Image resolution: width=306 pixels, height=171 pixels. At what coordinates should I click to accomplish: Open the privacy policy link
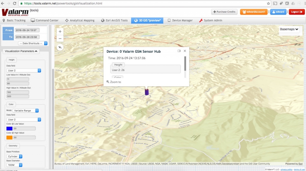coord(286,170)
